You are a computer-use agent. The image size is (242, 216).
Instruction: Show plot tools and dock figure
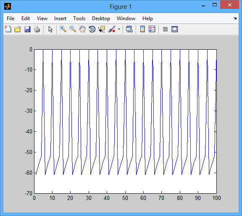coord(175,29)
